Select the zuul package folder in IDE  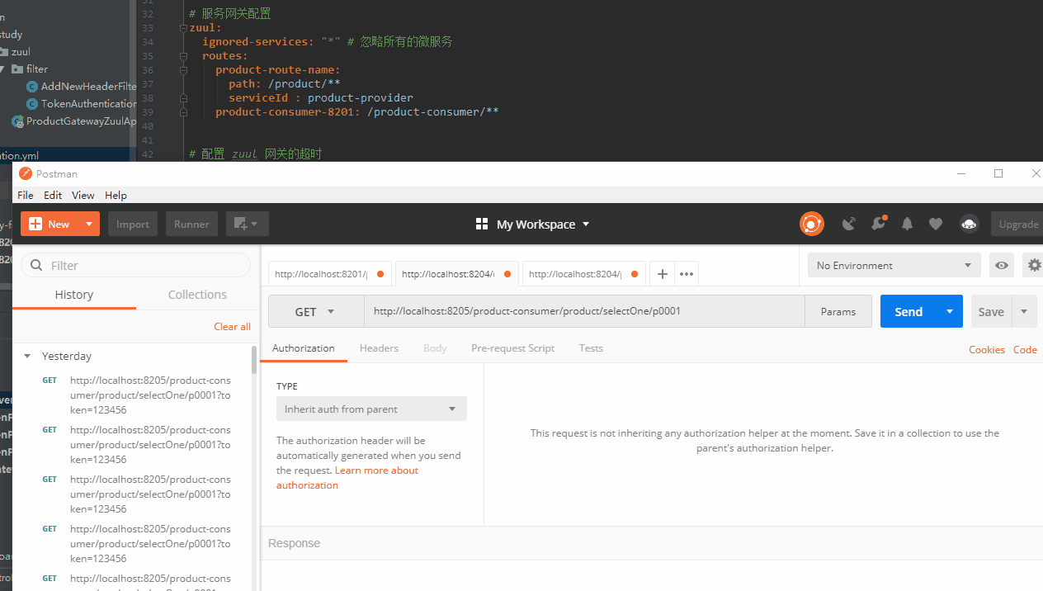tap(15, 51)
